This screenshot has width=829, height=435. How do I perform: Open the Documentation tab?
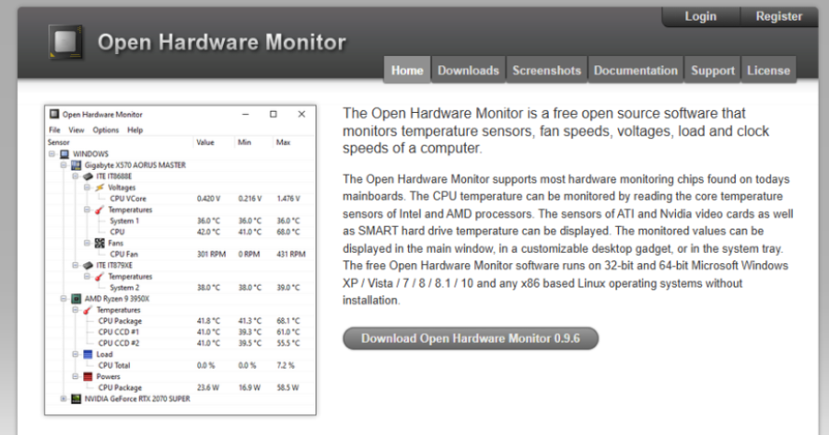pyautogui.click(x=636, y=70)
